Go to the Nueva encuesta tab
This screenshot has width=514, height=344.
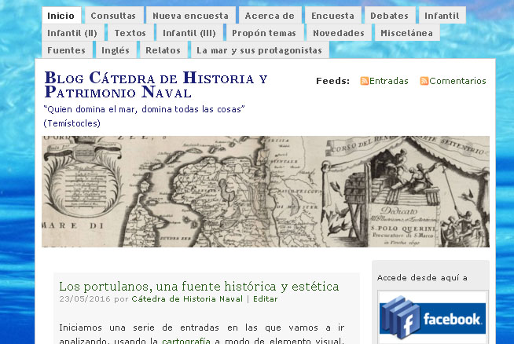pyautogui.click(x=190, y=16)
